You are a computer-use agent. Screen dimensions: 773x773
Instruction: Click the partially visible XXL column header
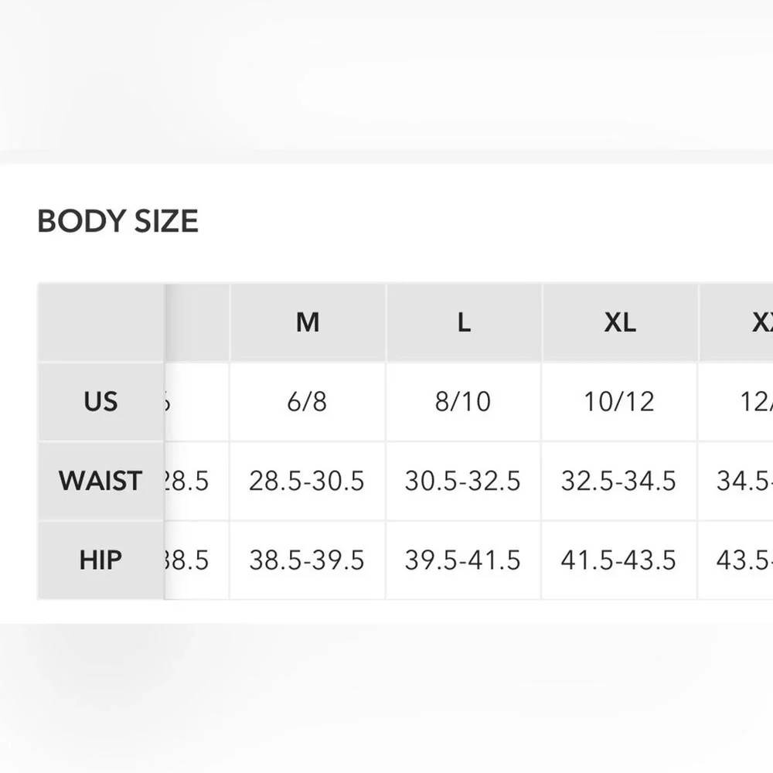pyautogui.click(x=756, y=322)
